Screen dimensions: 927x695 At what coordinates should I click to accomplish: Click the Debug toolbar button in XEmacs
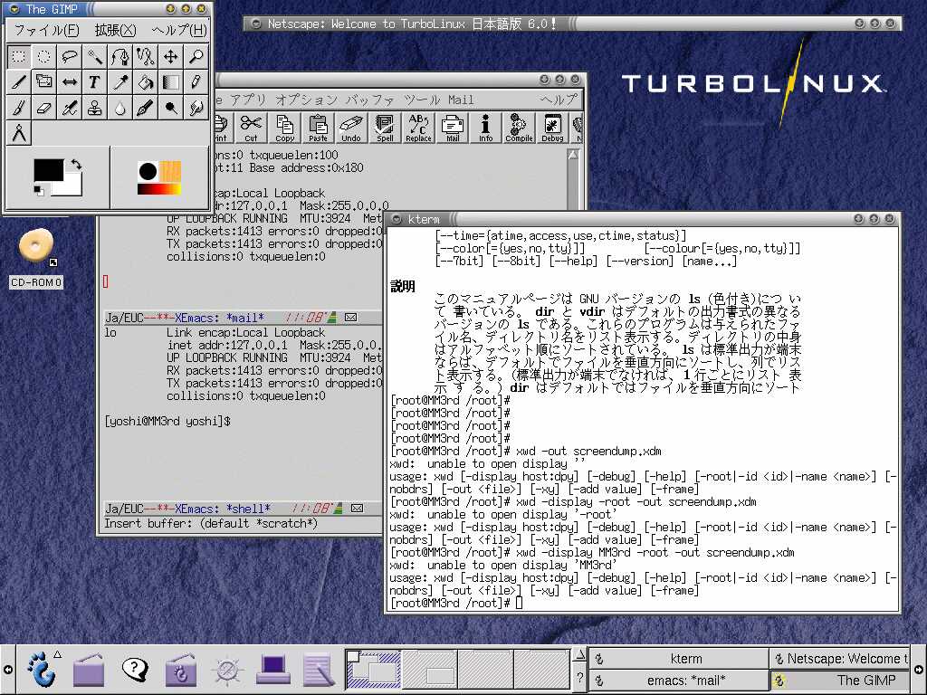tap(552, 128)
